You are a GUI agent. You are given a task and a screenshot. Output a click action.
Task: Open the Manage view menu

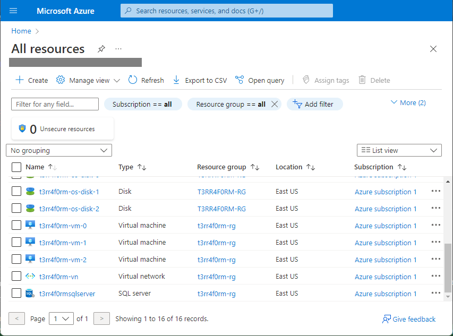coord(88,80)
